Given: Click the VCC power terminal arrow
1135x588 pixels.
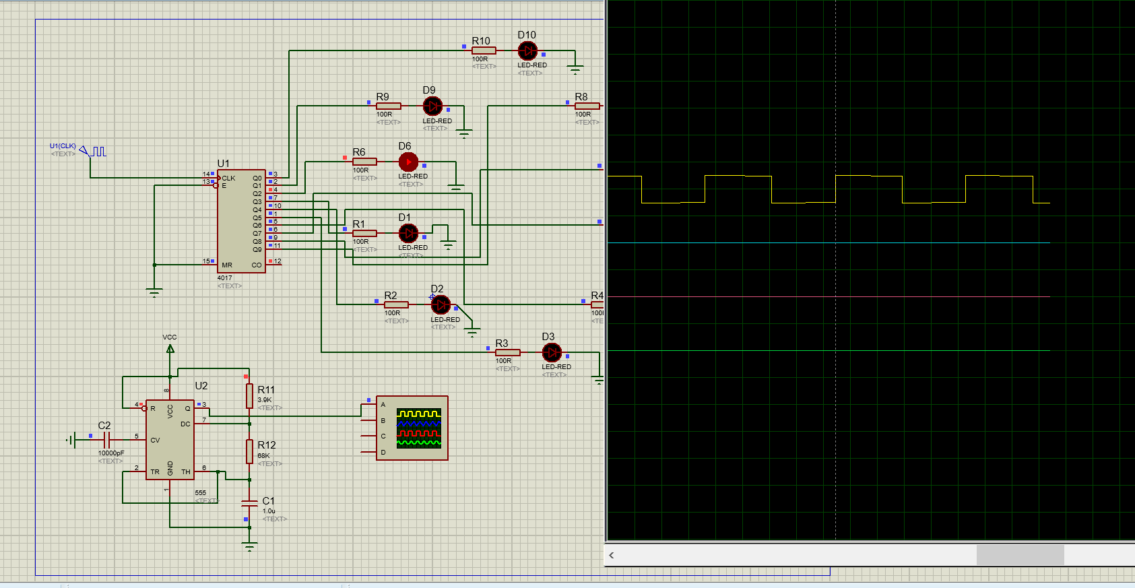Looking at the screenshot, I should coord(170,349).
